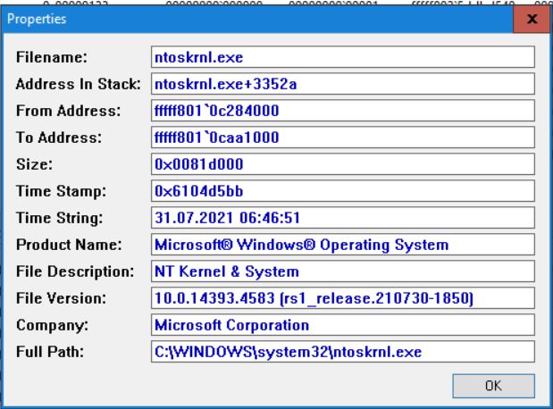Click the Time String field 31.07.2021

pyautogui.click(x=343, y=218)
